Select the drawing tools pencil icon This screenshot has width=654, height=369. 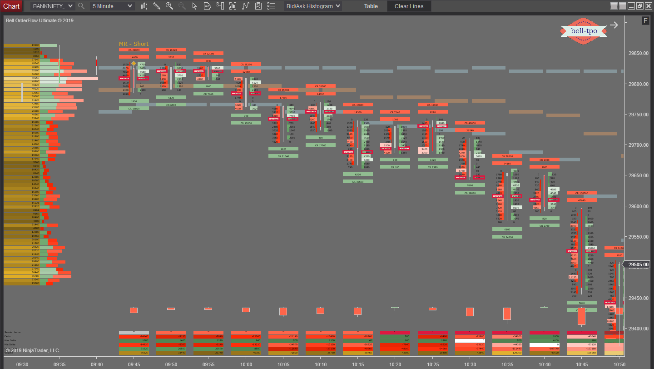(x=157, y=6)
